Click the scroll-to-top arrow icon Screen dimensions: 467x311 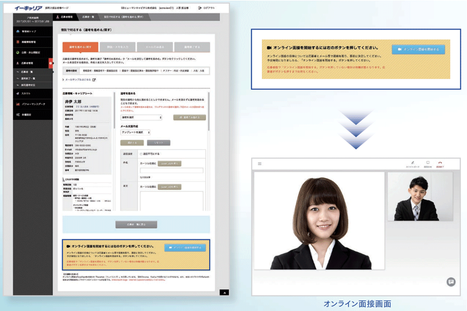(225, 292)
